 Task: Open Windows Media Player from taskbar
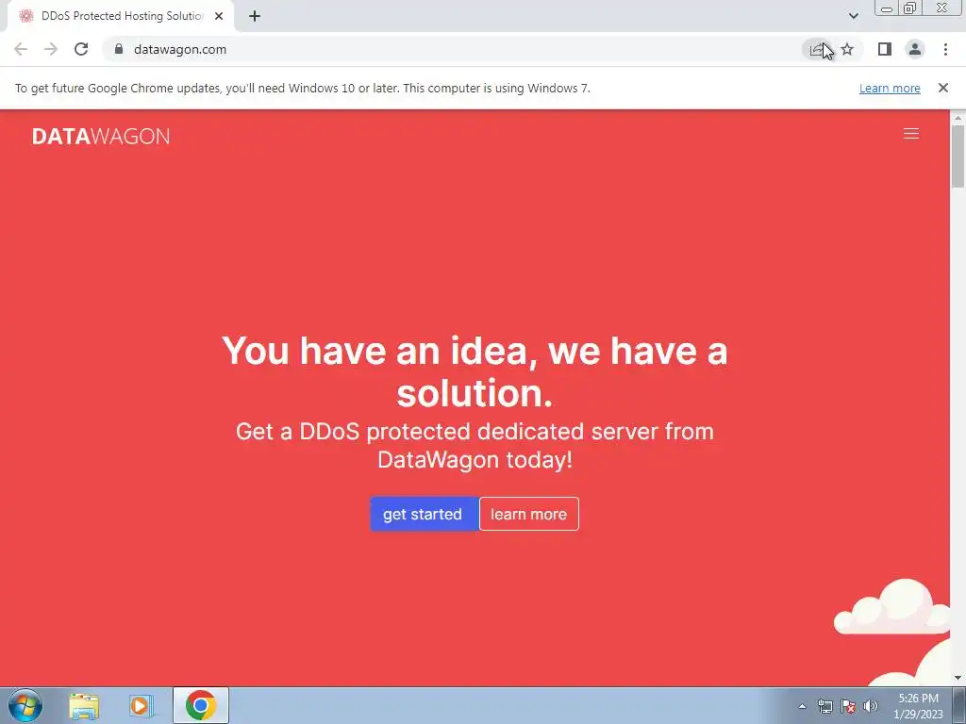[141, 706]
